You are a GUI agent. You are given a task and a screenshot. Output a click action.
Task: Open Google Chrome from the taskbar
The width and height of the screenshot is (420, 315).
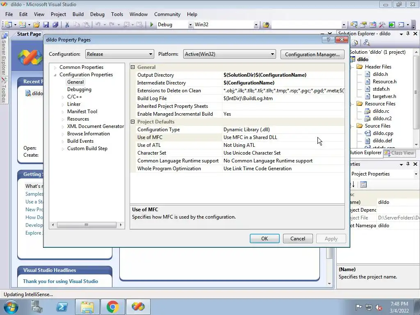tap(112, 307)
